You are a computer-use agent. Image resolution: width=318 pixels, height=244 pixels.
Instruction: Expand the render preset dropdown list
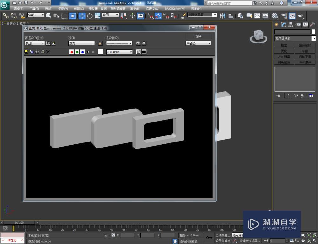130,43
